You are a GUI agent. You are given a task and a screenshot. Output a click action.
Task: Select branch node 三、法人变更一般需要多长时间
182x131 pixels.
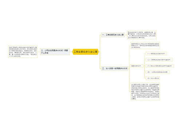click(x=115, y=68)
